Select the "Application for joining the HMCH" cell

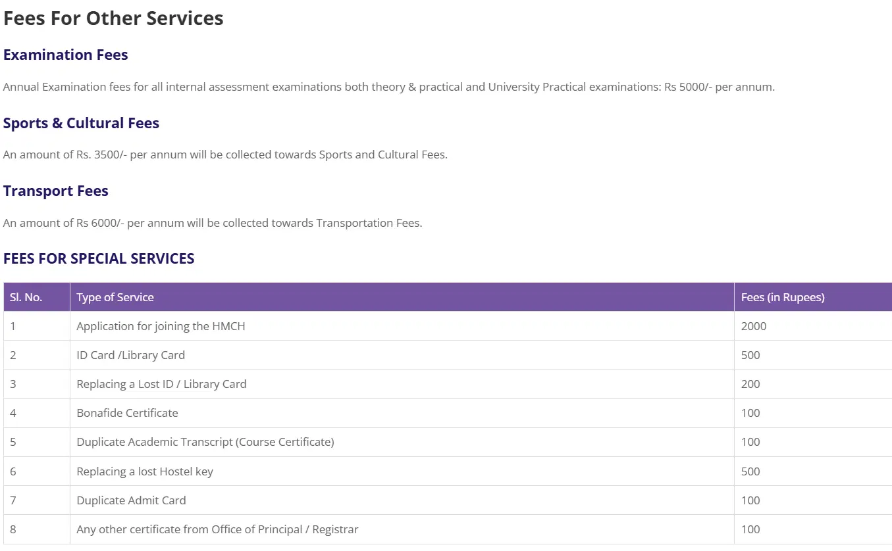pos(161,326)
